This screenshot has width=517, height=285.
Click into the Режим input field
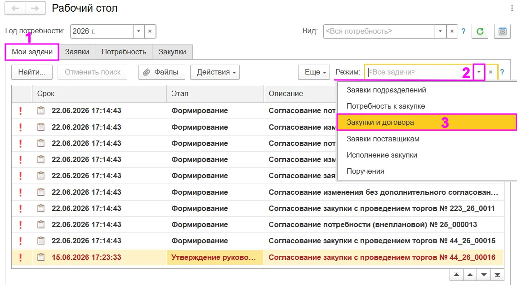point(419,72)
